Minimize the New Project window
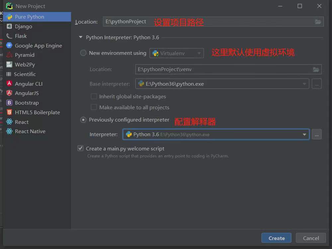Viewport: 332px width, 249px height. click(x=280, y=6)
